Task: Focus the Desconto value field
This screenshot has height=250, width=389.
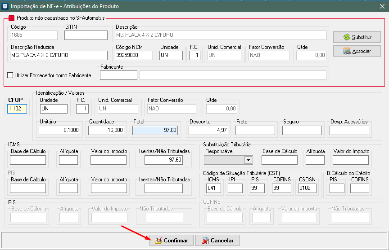Action: click(x=208, y=130)
